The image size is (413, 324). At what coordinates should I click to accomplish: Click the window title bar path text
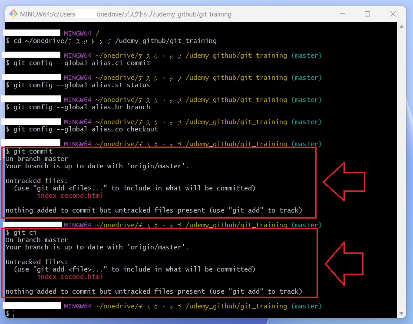(x=126, y=14)
